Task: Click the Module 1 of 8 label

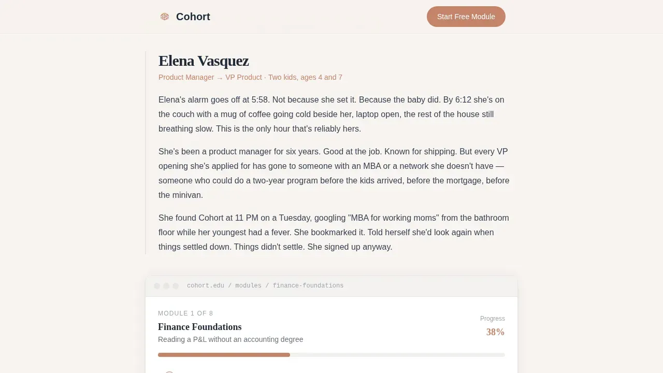Action: (185, 313)
